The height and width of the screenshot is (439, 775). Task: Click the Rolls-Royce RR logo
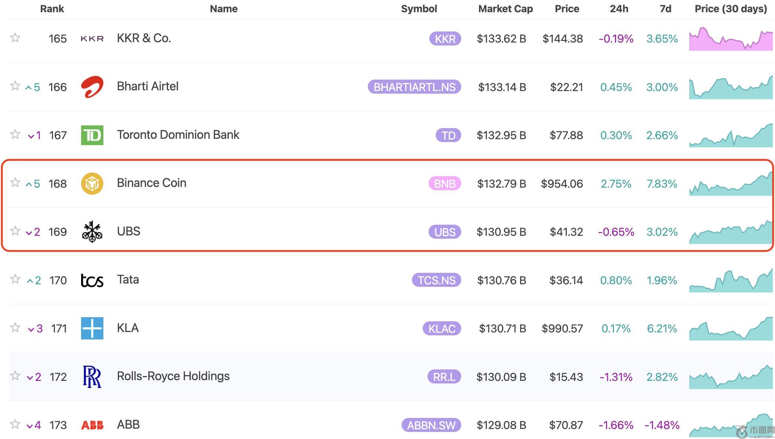[x=92, y=376]
